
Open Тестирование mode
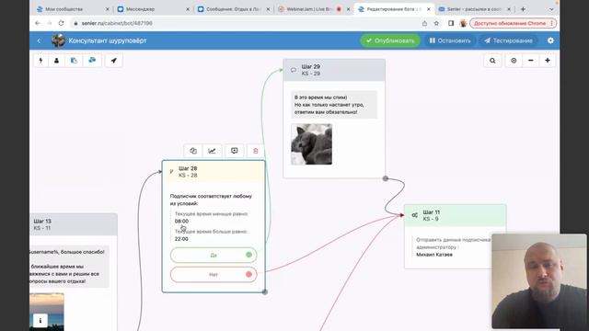click(509, 40)
